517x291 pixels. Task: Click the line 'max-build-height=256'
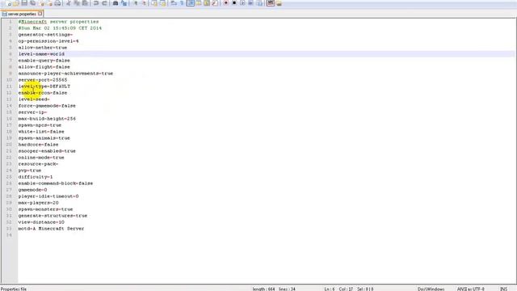pyautogui.click(x=47, y=119)
